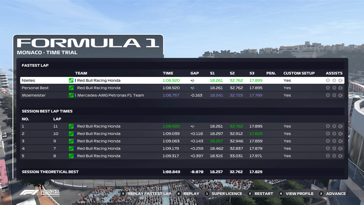Click gearbox assist icon on the 1:09.179 row

pyautogui.click(x=334, y=149)
